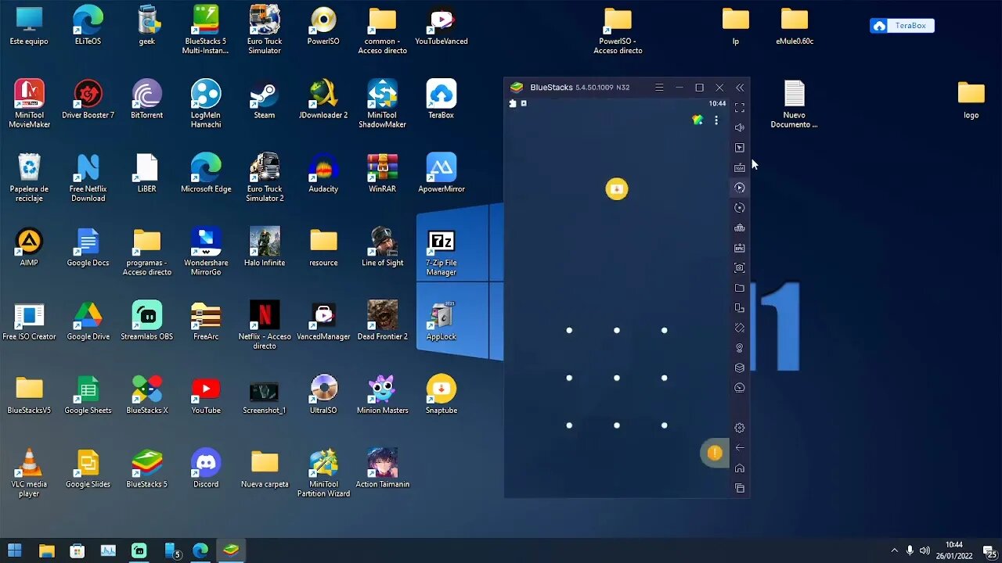Tap the yellow Snaptube logo above the pattern
Screen dimensions: 1002x563
pyautogui.click(x=617, y=188)
